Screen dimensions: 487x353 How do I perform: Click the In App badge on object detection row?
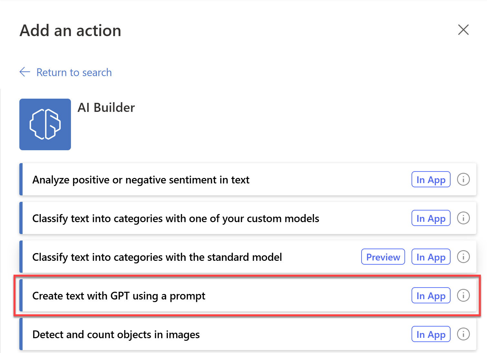tap(431, 334)
